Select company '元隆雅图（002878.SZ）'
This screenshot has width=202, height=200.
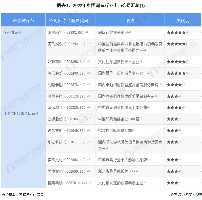(67, 85)
